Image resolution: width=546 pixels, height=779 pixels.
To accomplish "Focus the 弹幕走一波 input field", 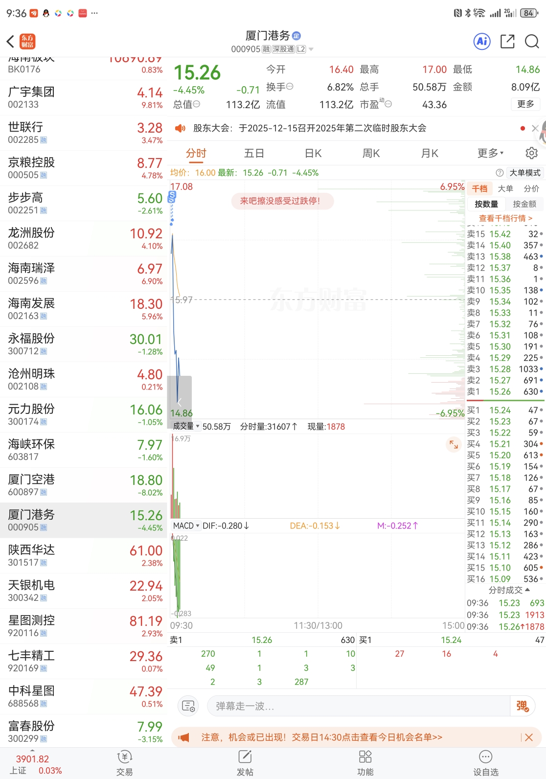I will (x=358, y=706).
